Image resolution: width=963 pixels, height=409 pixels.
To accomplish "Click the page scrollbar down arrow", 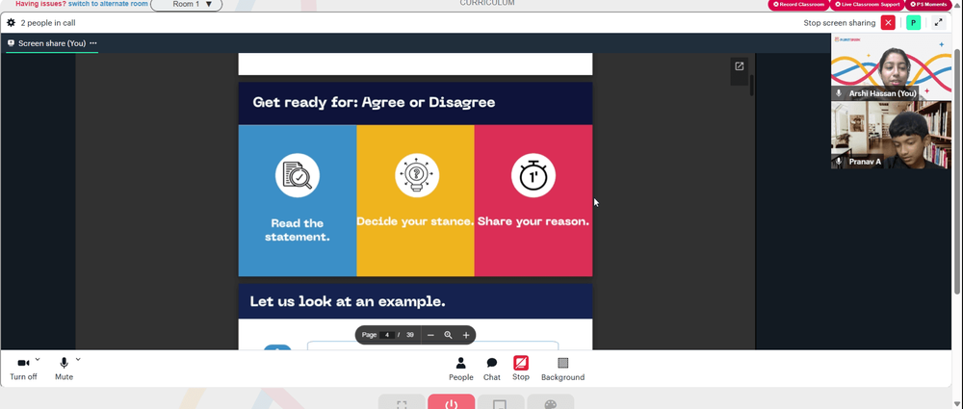I will coord(958,403).
